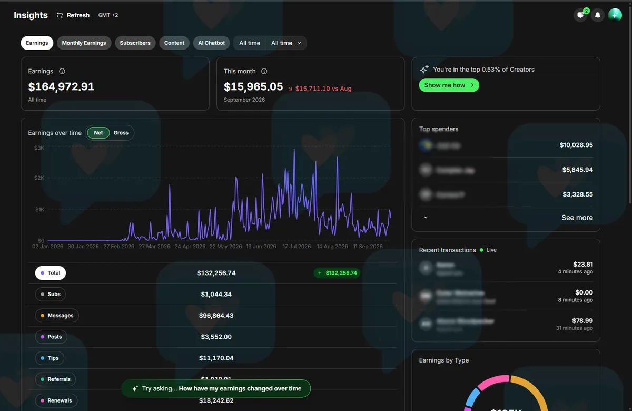Image resolution: width=632 pixels, height=411 pixels.
Task: Open the AI Chatbot tab
Action: pos(212,43)
